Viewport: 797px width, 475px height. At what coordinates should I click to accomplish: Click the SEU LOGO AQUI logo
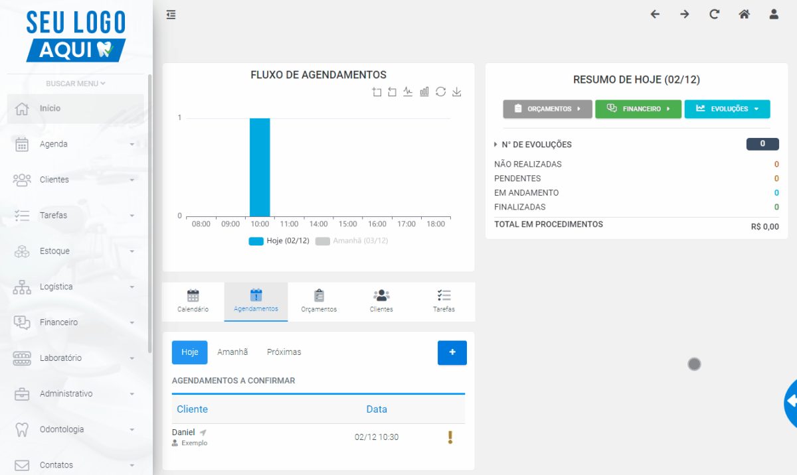tap(76, 36)
